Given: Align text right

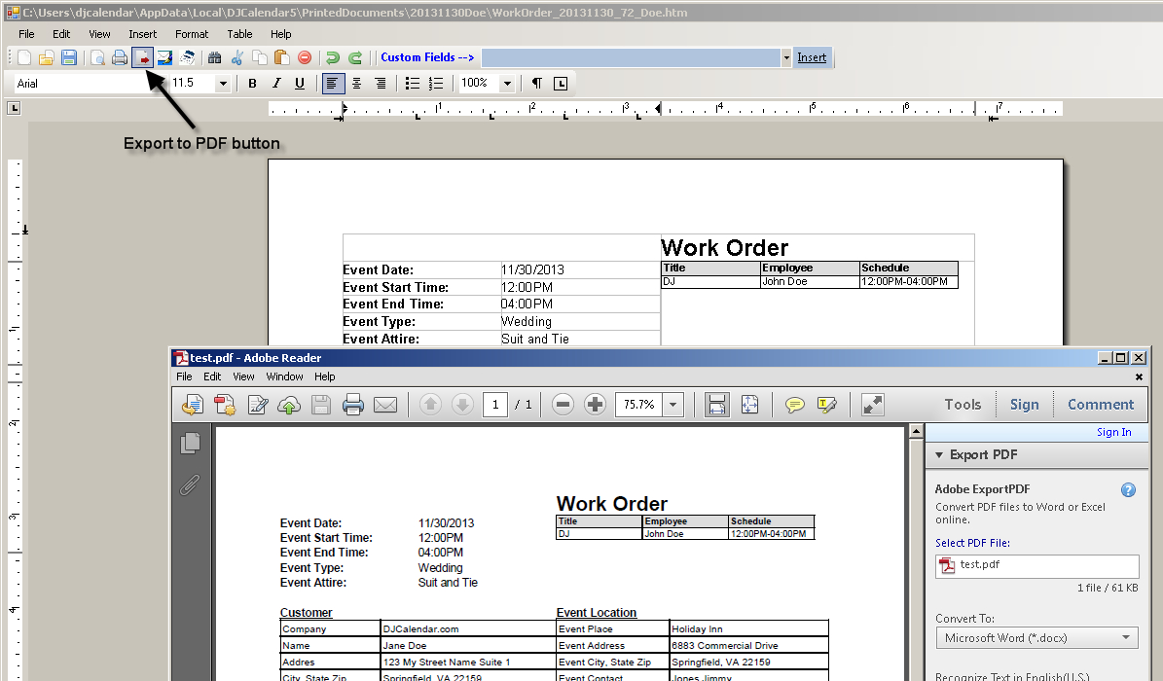Looking at the screenshot, I should coord(380,84).
